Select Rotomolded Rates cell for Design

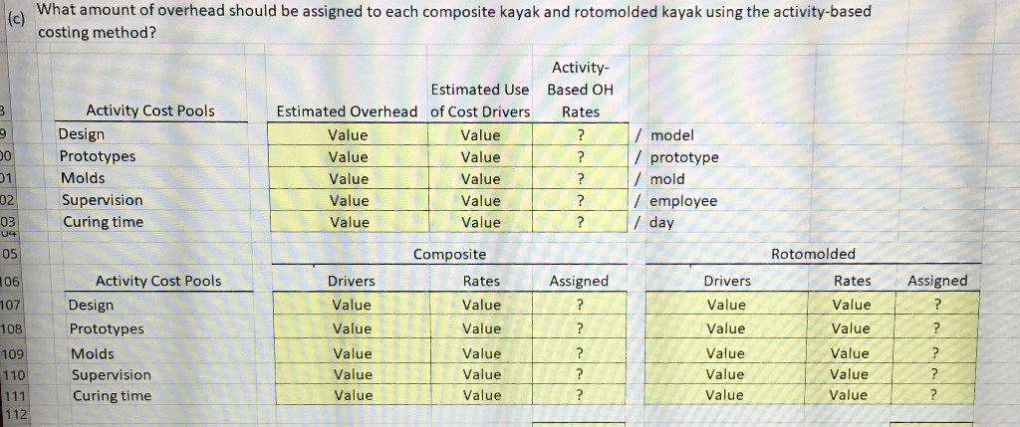pyautogui.click(x=852, y=305)
